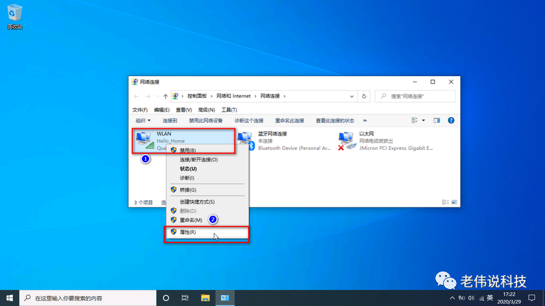Click 诊断这个连接 toolbar button
545x306 pixels.
click(249, 120)
